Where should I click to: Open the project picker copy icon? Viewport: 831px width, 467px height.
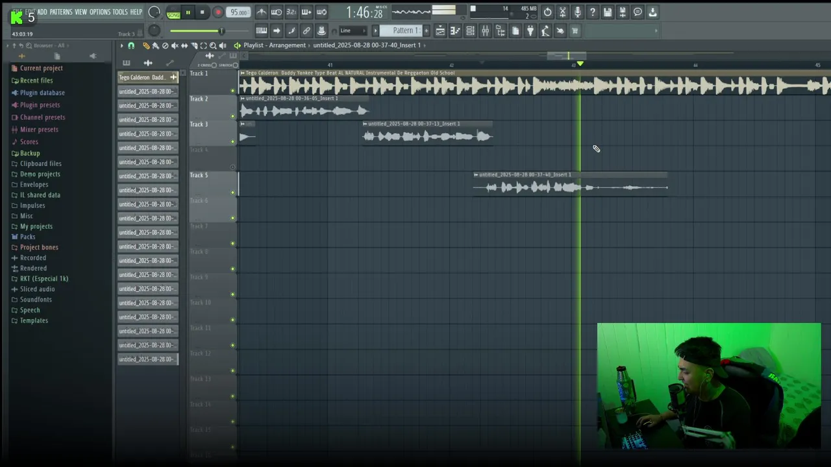pos(515,30)
